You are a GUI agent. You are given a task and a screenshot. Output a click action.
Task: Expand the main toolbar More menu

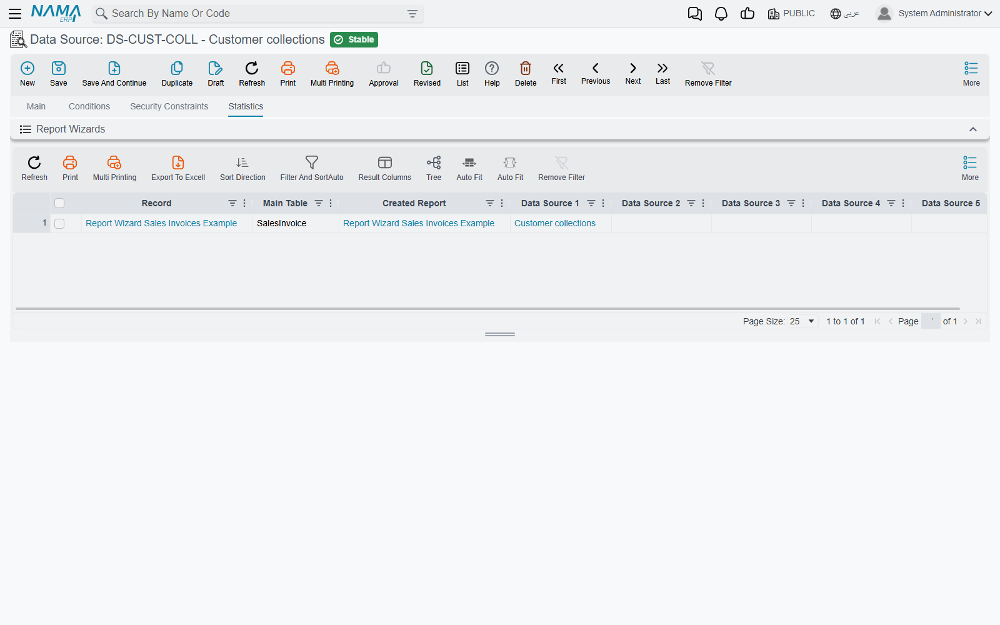[x=971, y=74]
